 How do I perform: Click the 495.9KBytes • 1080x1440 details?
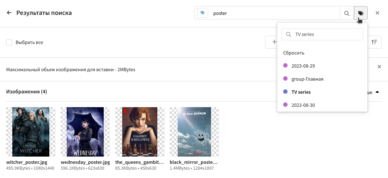(x=30, y=168)
